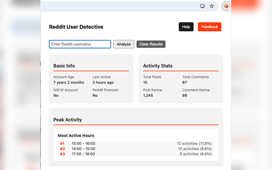
Task: Select the Post Karma value 1,245
Action: pos(148,96)
